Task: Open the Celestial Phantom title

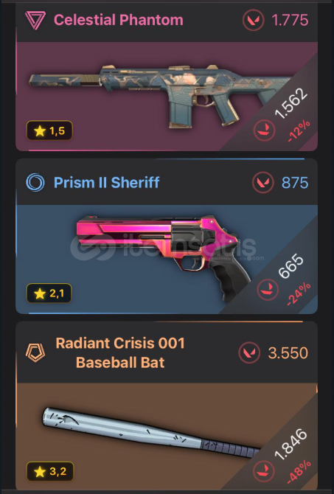Action: (119, 20)
